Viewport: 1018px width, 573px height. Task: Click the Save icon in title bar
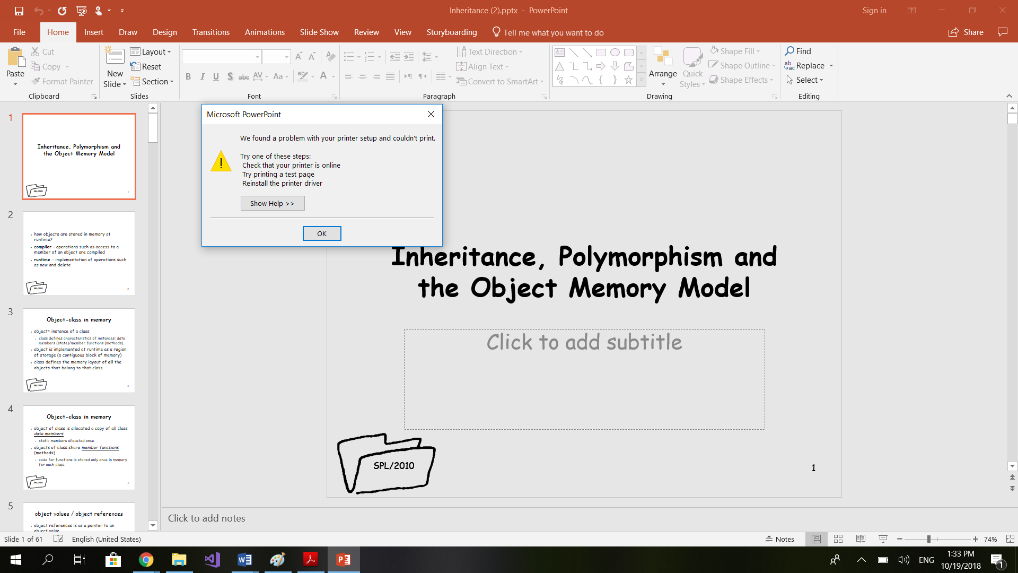[19, 11]
